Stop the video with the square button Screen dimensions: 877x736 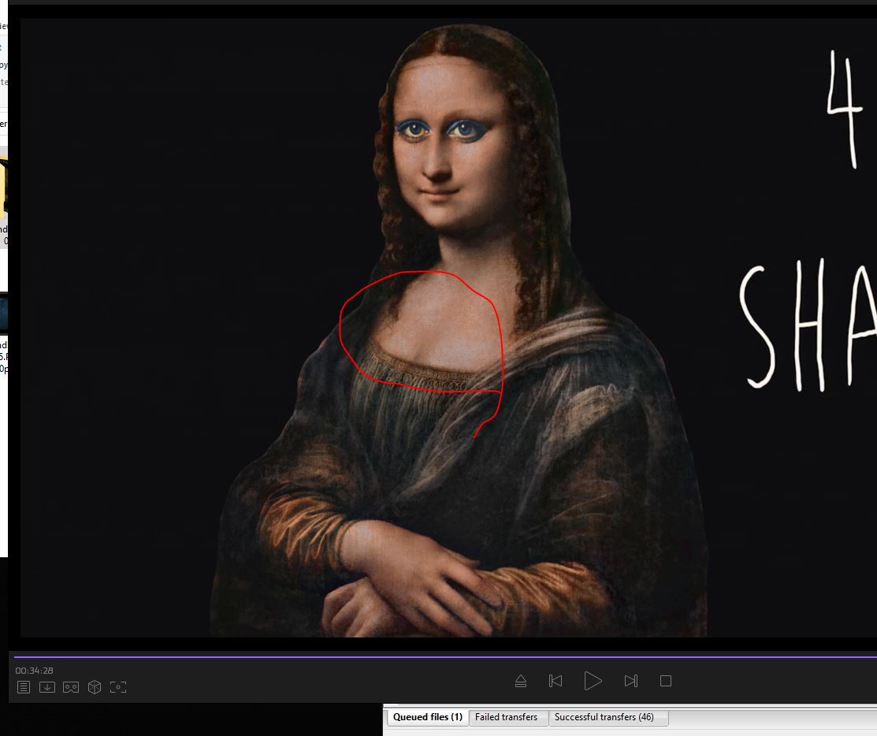666,681
